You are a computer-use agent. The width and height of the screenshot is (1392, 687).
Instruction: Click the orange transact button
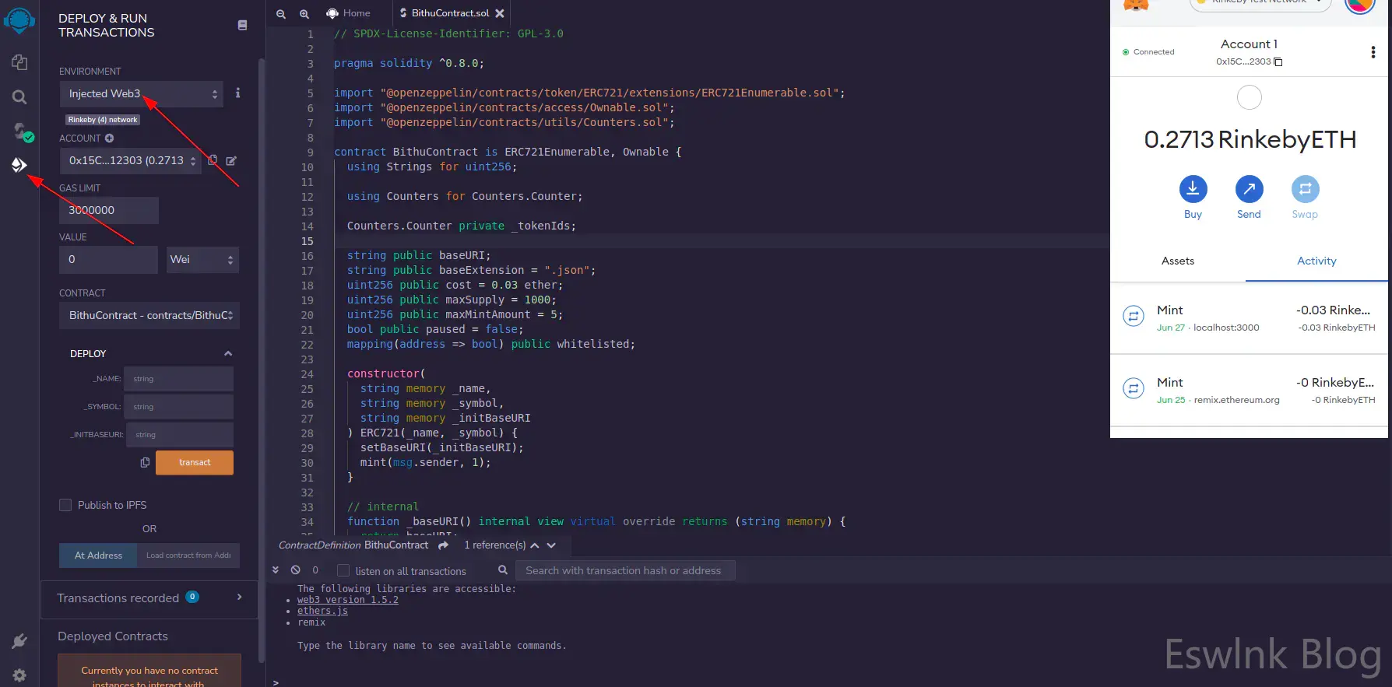pos(195,462)
